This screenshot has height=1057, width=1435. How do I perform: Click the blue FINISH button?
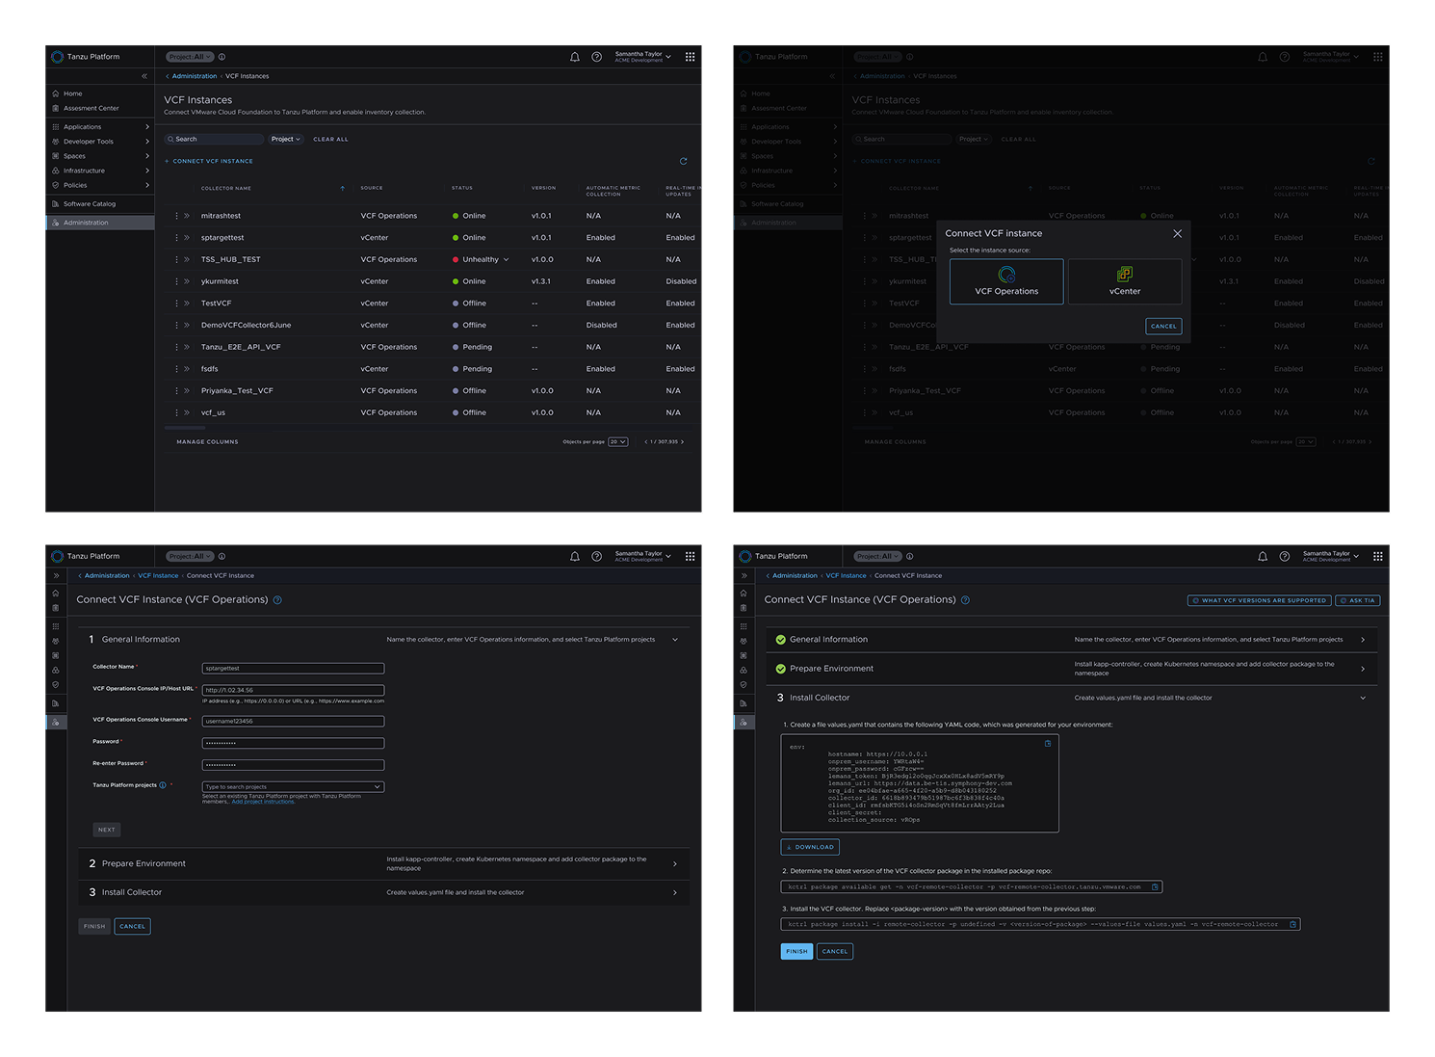point(796,951)
